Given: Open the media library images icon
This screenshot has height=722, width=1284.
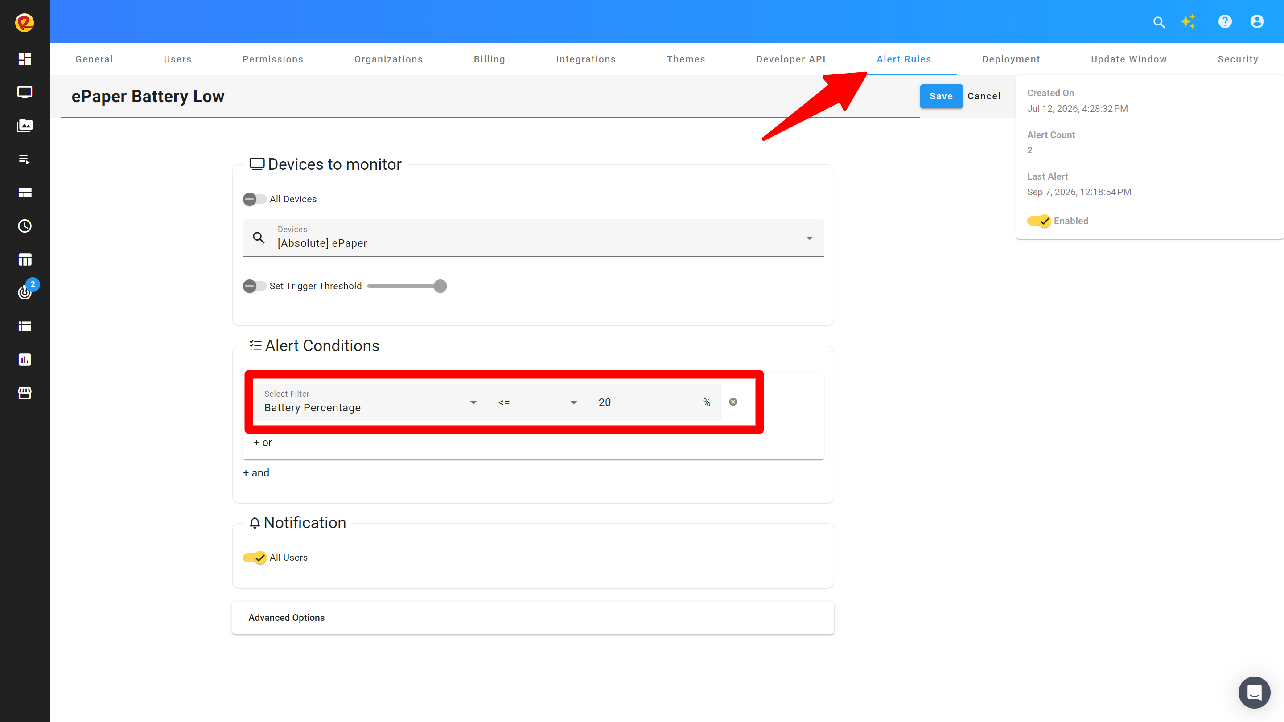Looking at the screenshot, I should [x=25, y=126].
